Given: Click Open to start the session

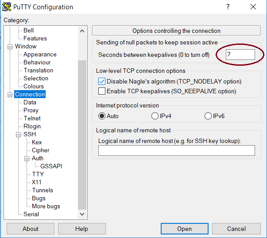Looking at the screenshot, I should click(184, 229).
